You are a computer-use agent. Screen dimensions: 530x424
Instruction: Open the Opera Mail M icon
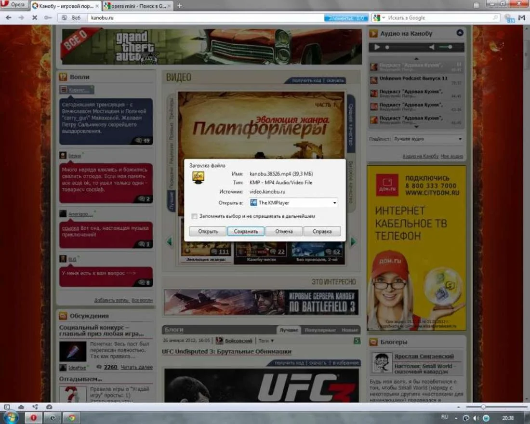(521, 17)
